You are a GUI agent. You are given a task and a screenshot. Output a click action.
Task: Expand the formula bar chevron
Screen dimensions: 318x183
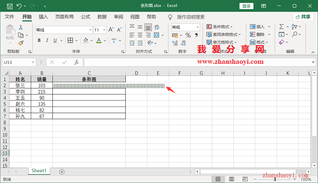[313, 62]
